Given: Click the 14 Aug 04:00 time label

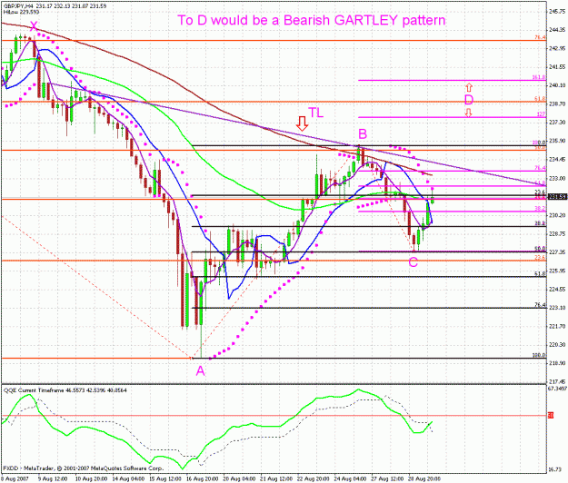Looking at the screenshot, I should click(128, 479).
